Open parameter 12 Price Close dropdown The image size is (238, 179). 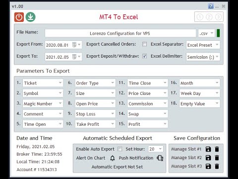pyautogui.click(x=148, y=93)
